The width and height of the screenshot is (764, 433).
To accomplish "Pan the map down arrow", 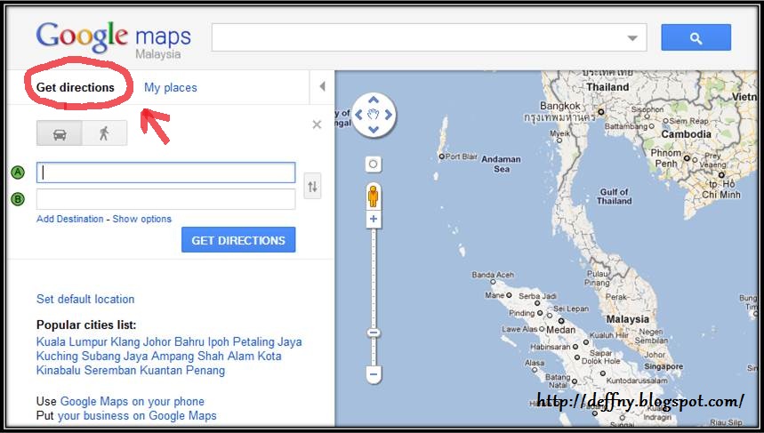I will [374, 130].
